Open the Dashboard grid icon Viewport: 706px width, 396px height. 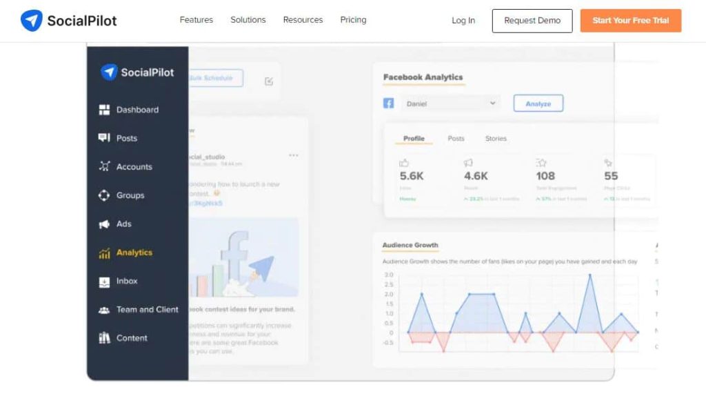tap(104, 110)
